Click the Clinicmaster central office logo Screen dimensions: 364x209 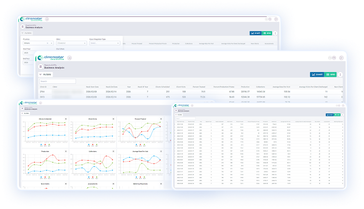(52, 57)
